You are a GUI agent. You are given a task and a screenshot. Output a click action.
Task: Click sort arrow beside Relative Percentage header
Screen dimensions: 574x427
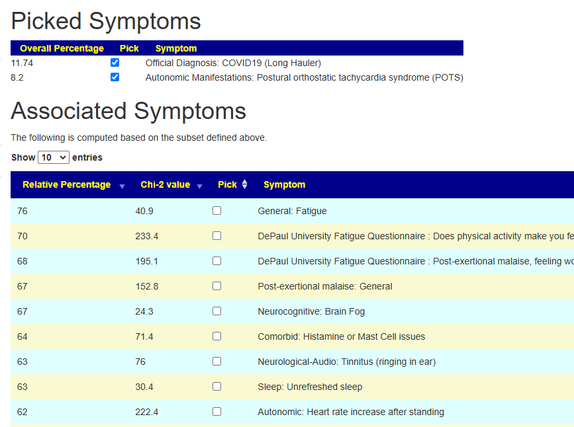tap(122, 186)
